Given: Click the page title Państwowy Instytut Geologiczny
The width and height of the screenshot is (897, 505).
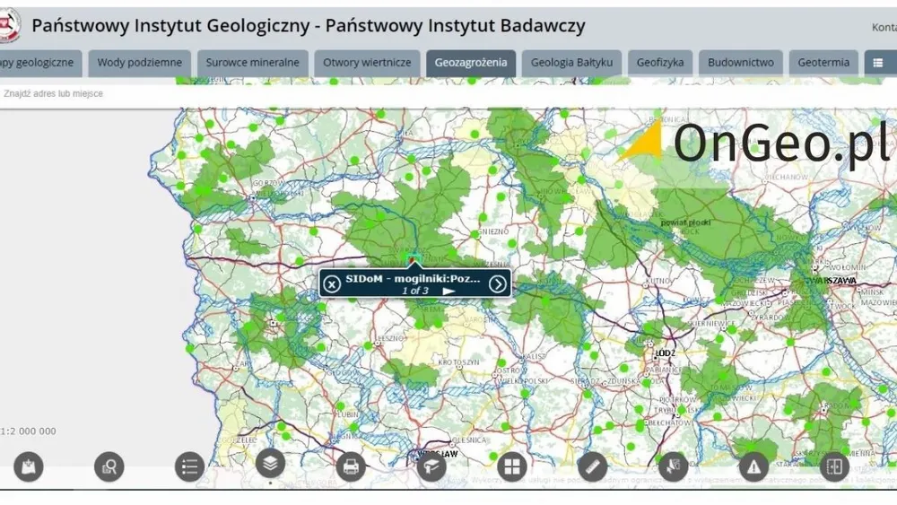Looking at the screenshot, I should pos(309,26).
